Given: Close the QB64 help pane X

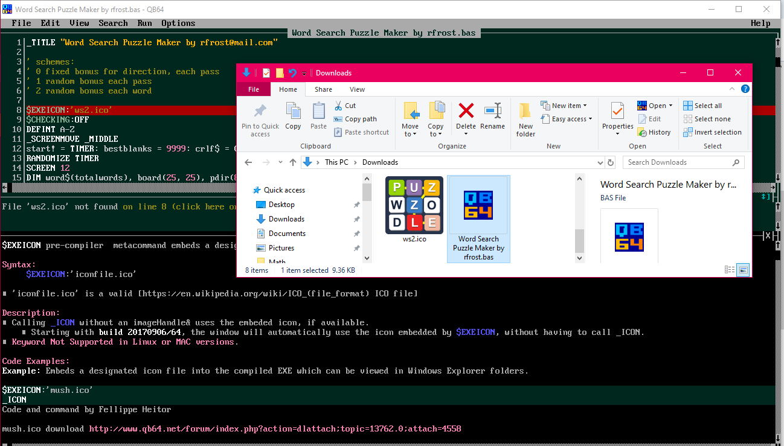Looking at the screenshot, I should click(768, 235).
